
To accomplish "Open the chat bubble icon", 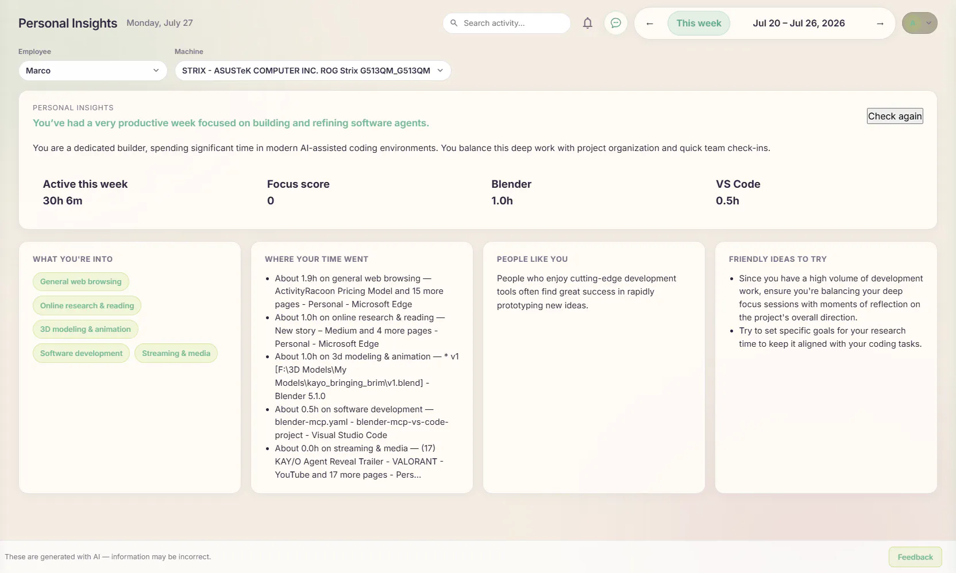I will [616, 23].
